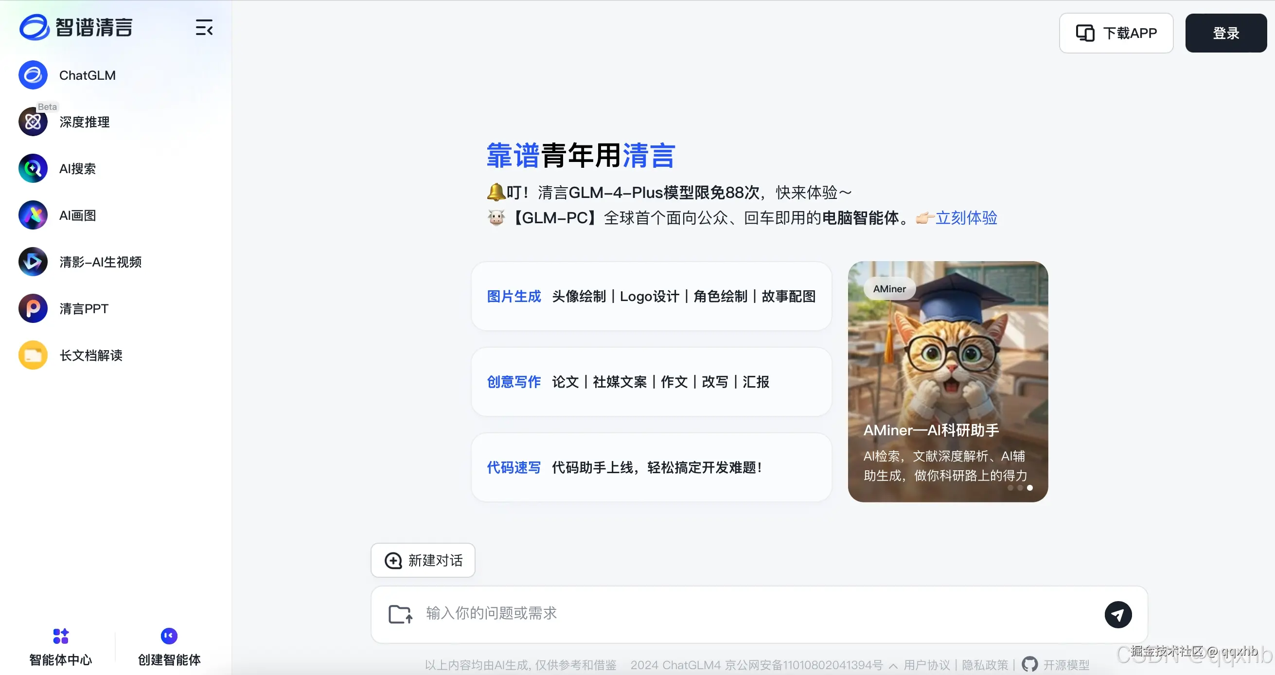
Task: Open 创建智能体 at bottom left
Action: tap(168, 646)
